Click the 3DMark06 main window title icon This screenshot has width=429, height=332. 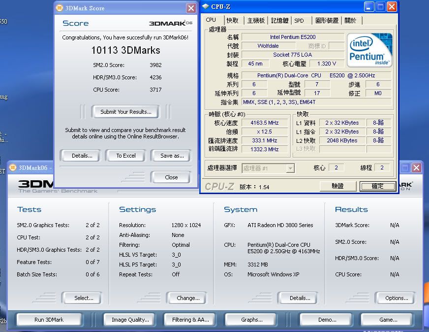(x=13, y=167)
